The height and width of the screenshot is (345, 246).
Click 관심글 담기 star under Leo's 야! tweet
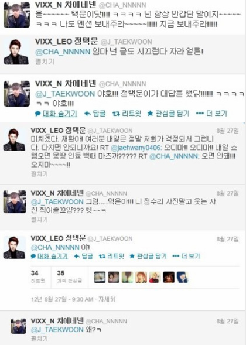pyautogui.click(x=148, y=256)
